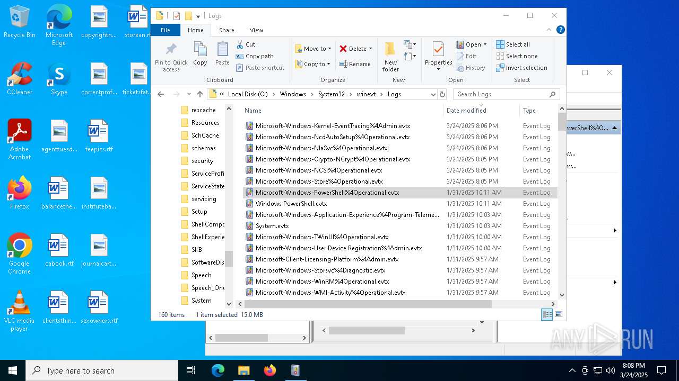
Task: Open the Delete dropdown arrow
Action: (370, 49)
